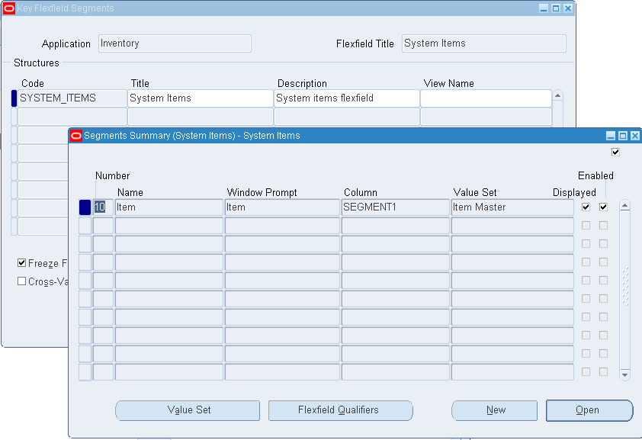Viewport: 642px width, 440px height.
Task: Select record indicator for Item segment row
Action: (x=85, y=207)
